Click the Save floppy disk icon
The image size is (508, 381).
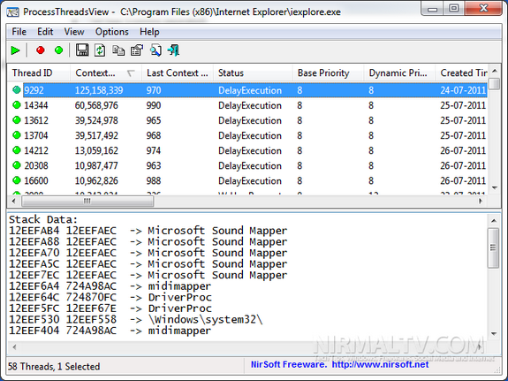tap(82, 50)
